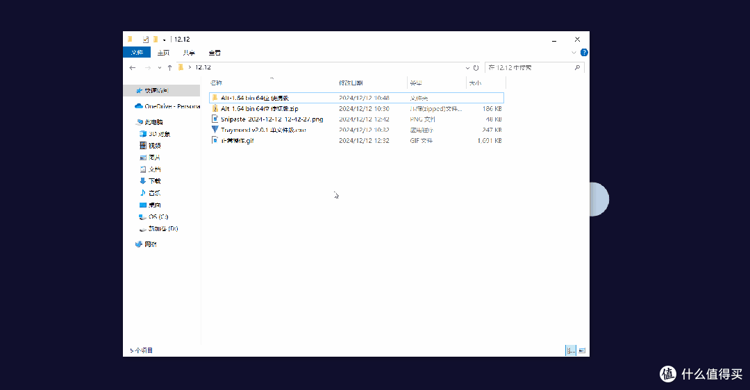The image size is (750, 390).
Task: Click the 12.12 path segment in address bar
Action: pyautogui.click(x=203, y=67)
